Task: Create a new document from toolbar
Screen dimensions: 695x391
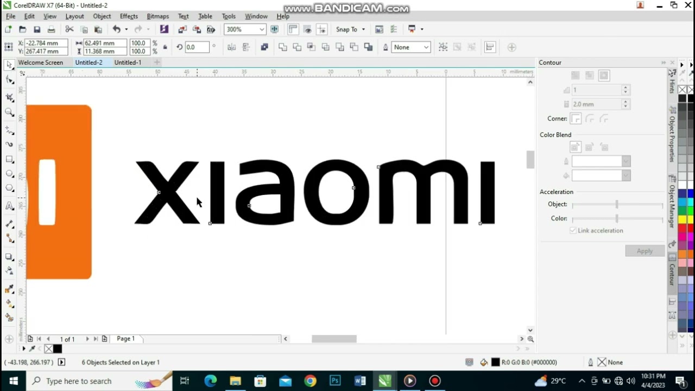Action: (8, 29)
